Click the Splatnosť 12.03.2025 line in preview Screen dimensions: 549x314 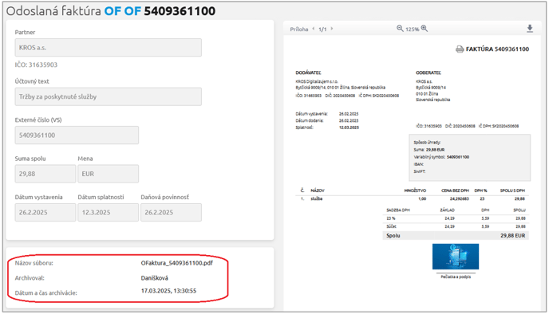click(x=327, y=128)
